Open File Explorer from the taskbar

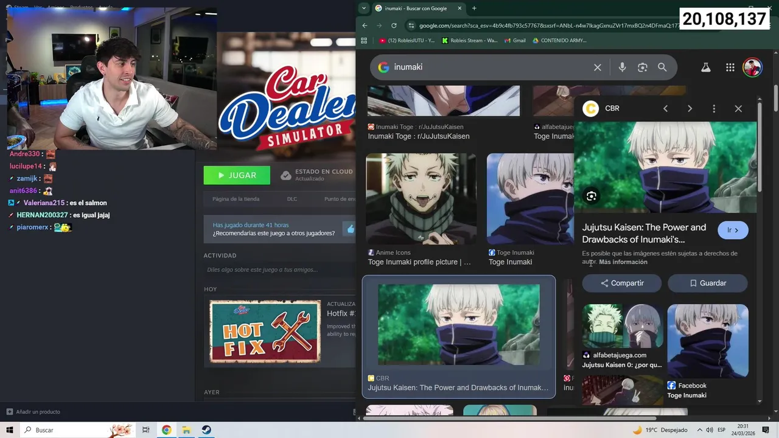click(186, 430)
